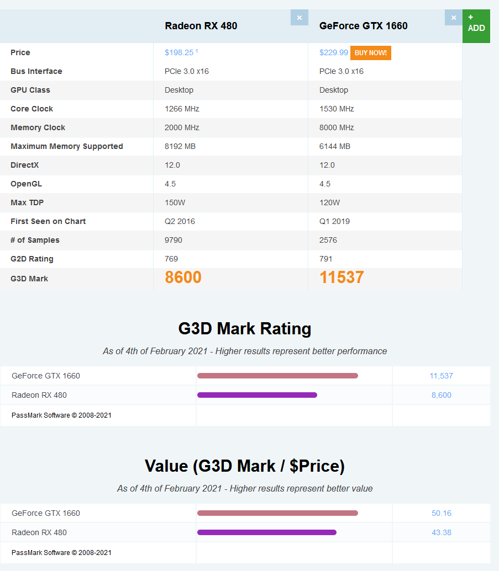Click the Value (G3D Mark / $Price) heading

click(245, 466)
